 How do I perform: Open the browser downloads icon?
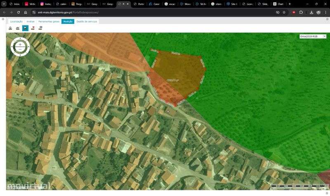pyautogui.click(x=311, y=12)
